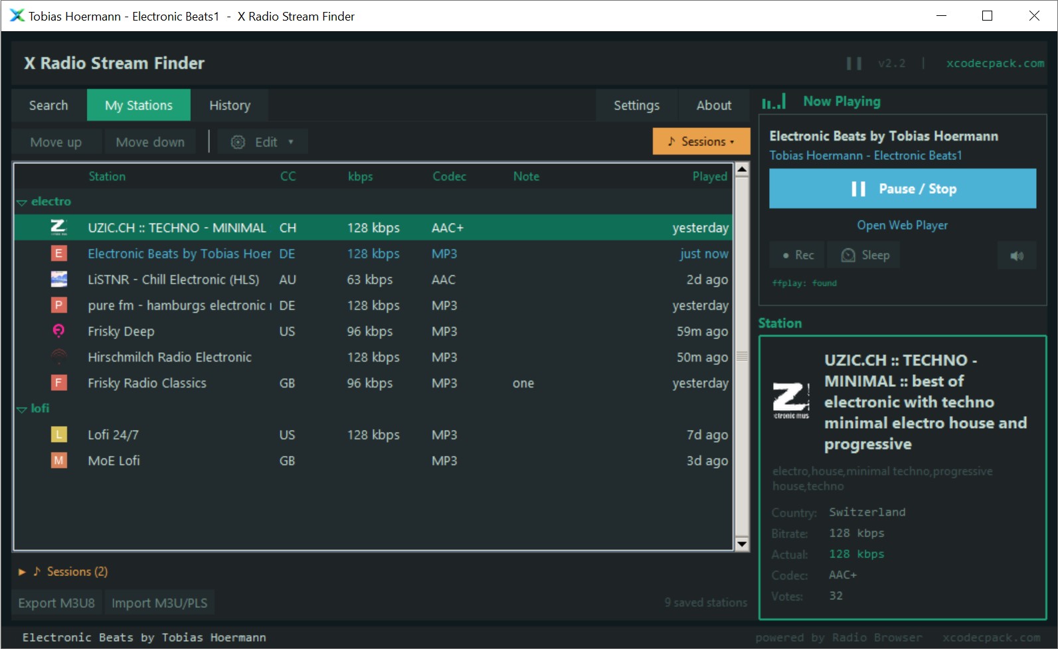Click the LiSTNR station flag icon

coord(59,279)
